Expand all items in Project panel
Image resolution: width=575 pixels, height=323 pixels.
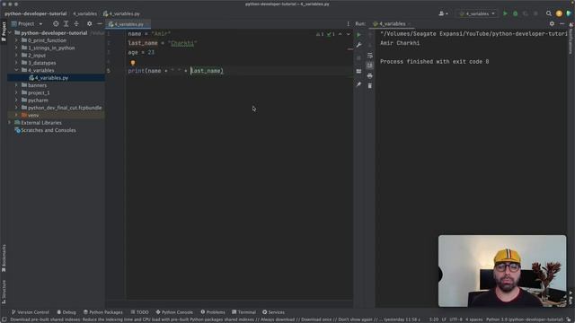tap(66, 24)
